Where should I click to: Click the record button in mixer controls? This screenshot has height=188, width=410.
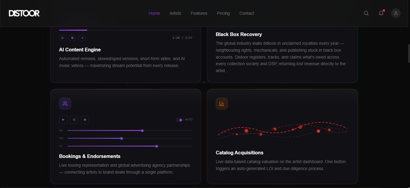(85, 120)
